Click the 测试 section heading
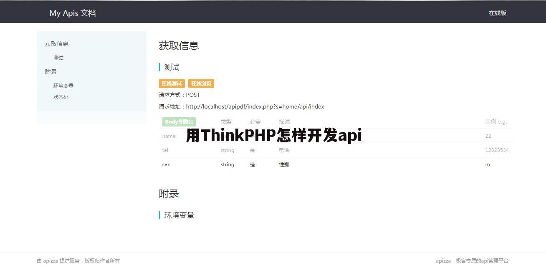 (172, 67)
